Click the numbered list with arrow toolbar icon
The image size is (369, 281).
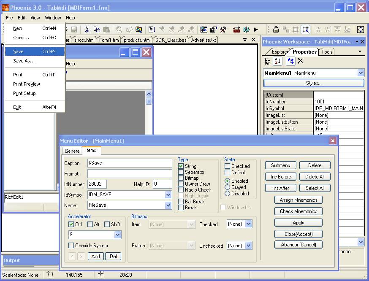[x=152, y=30]
